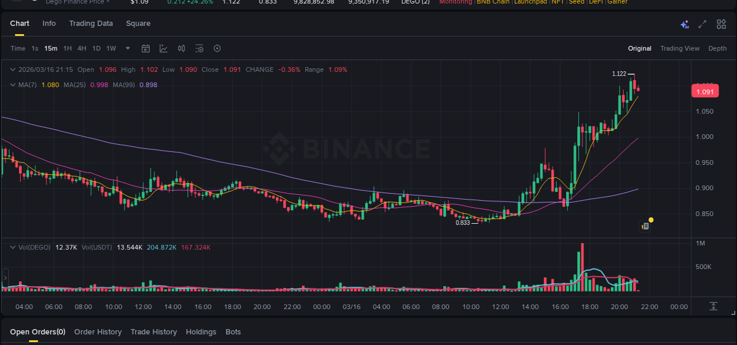Expand chart to fullscreen with diagonal arrows icon
This screenshot has height=345, width=737.
click(702, 24)
